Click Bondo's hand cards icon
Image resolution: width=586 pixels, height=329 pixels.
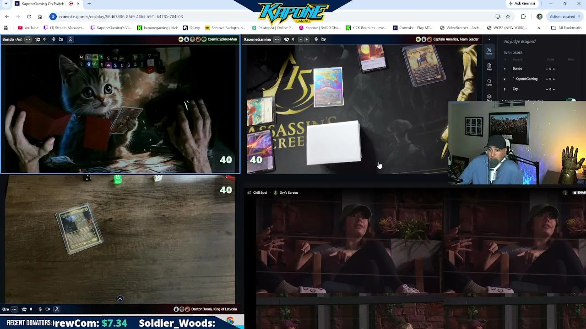point(38,39)
